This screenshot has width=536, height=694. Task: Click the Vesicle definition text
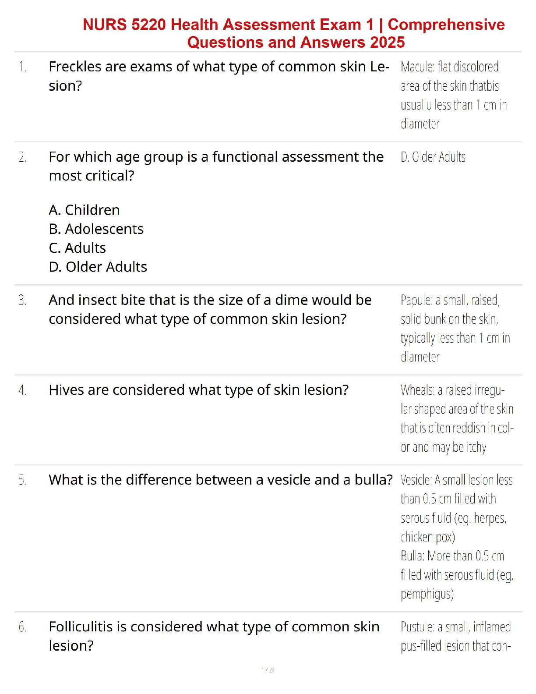[x=456, y=508]
